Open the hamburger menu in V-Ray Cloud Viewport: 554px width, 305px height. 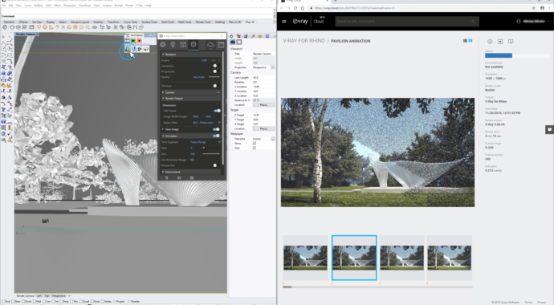pos(284,22)
